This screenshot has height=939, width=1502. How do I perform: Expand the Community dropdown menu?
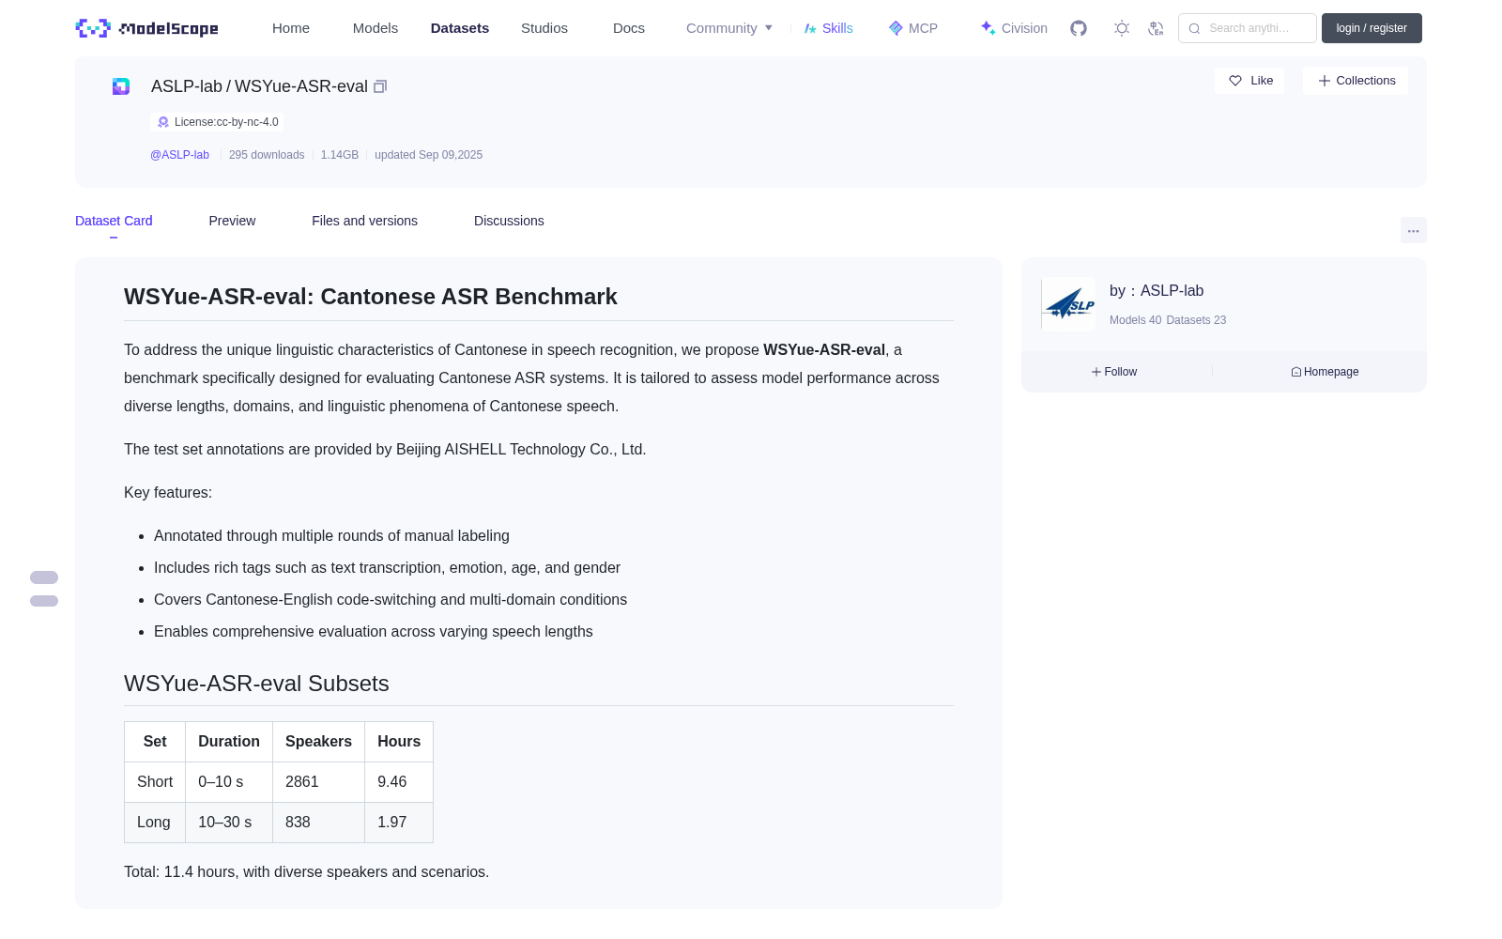click(x=729, y=28)
